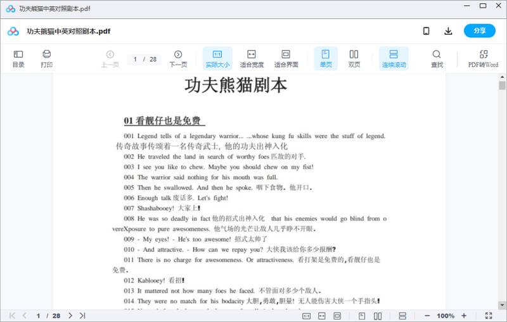Click the 打印 print icon
This screenshot has height=322, width=507.
coord(46,59)
